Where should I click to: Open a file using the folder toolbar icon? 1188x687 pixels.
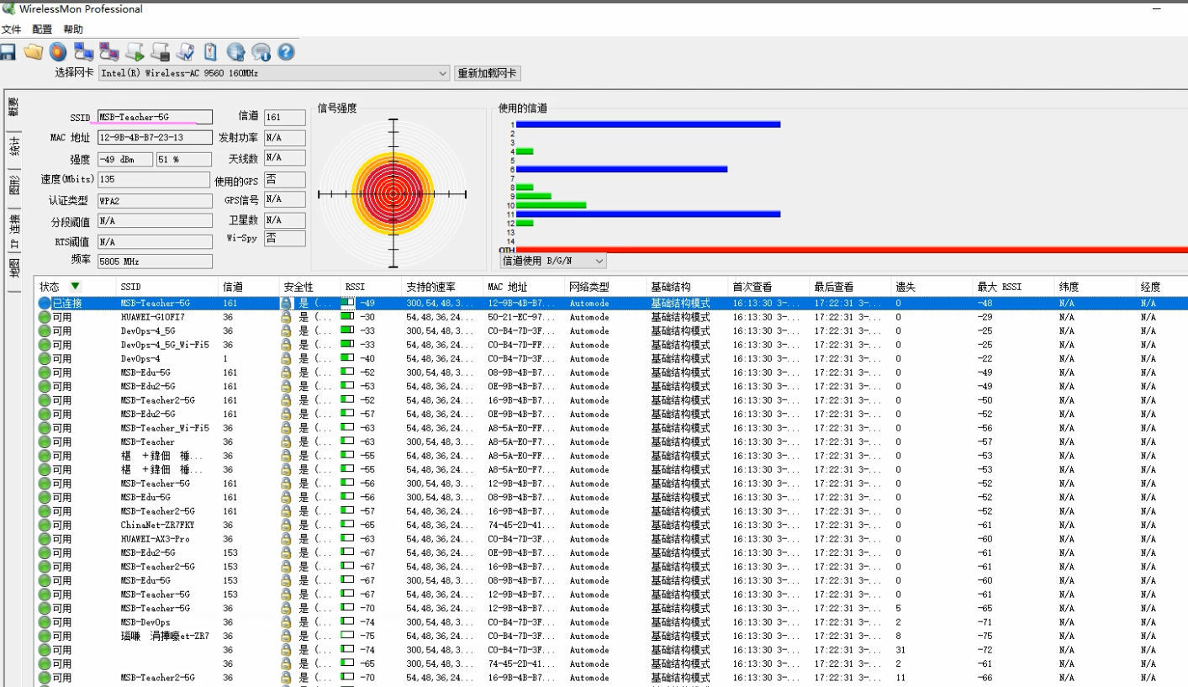33,51
